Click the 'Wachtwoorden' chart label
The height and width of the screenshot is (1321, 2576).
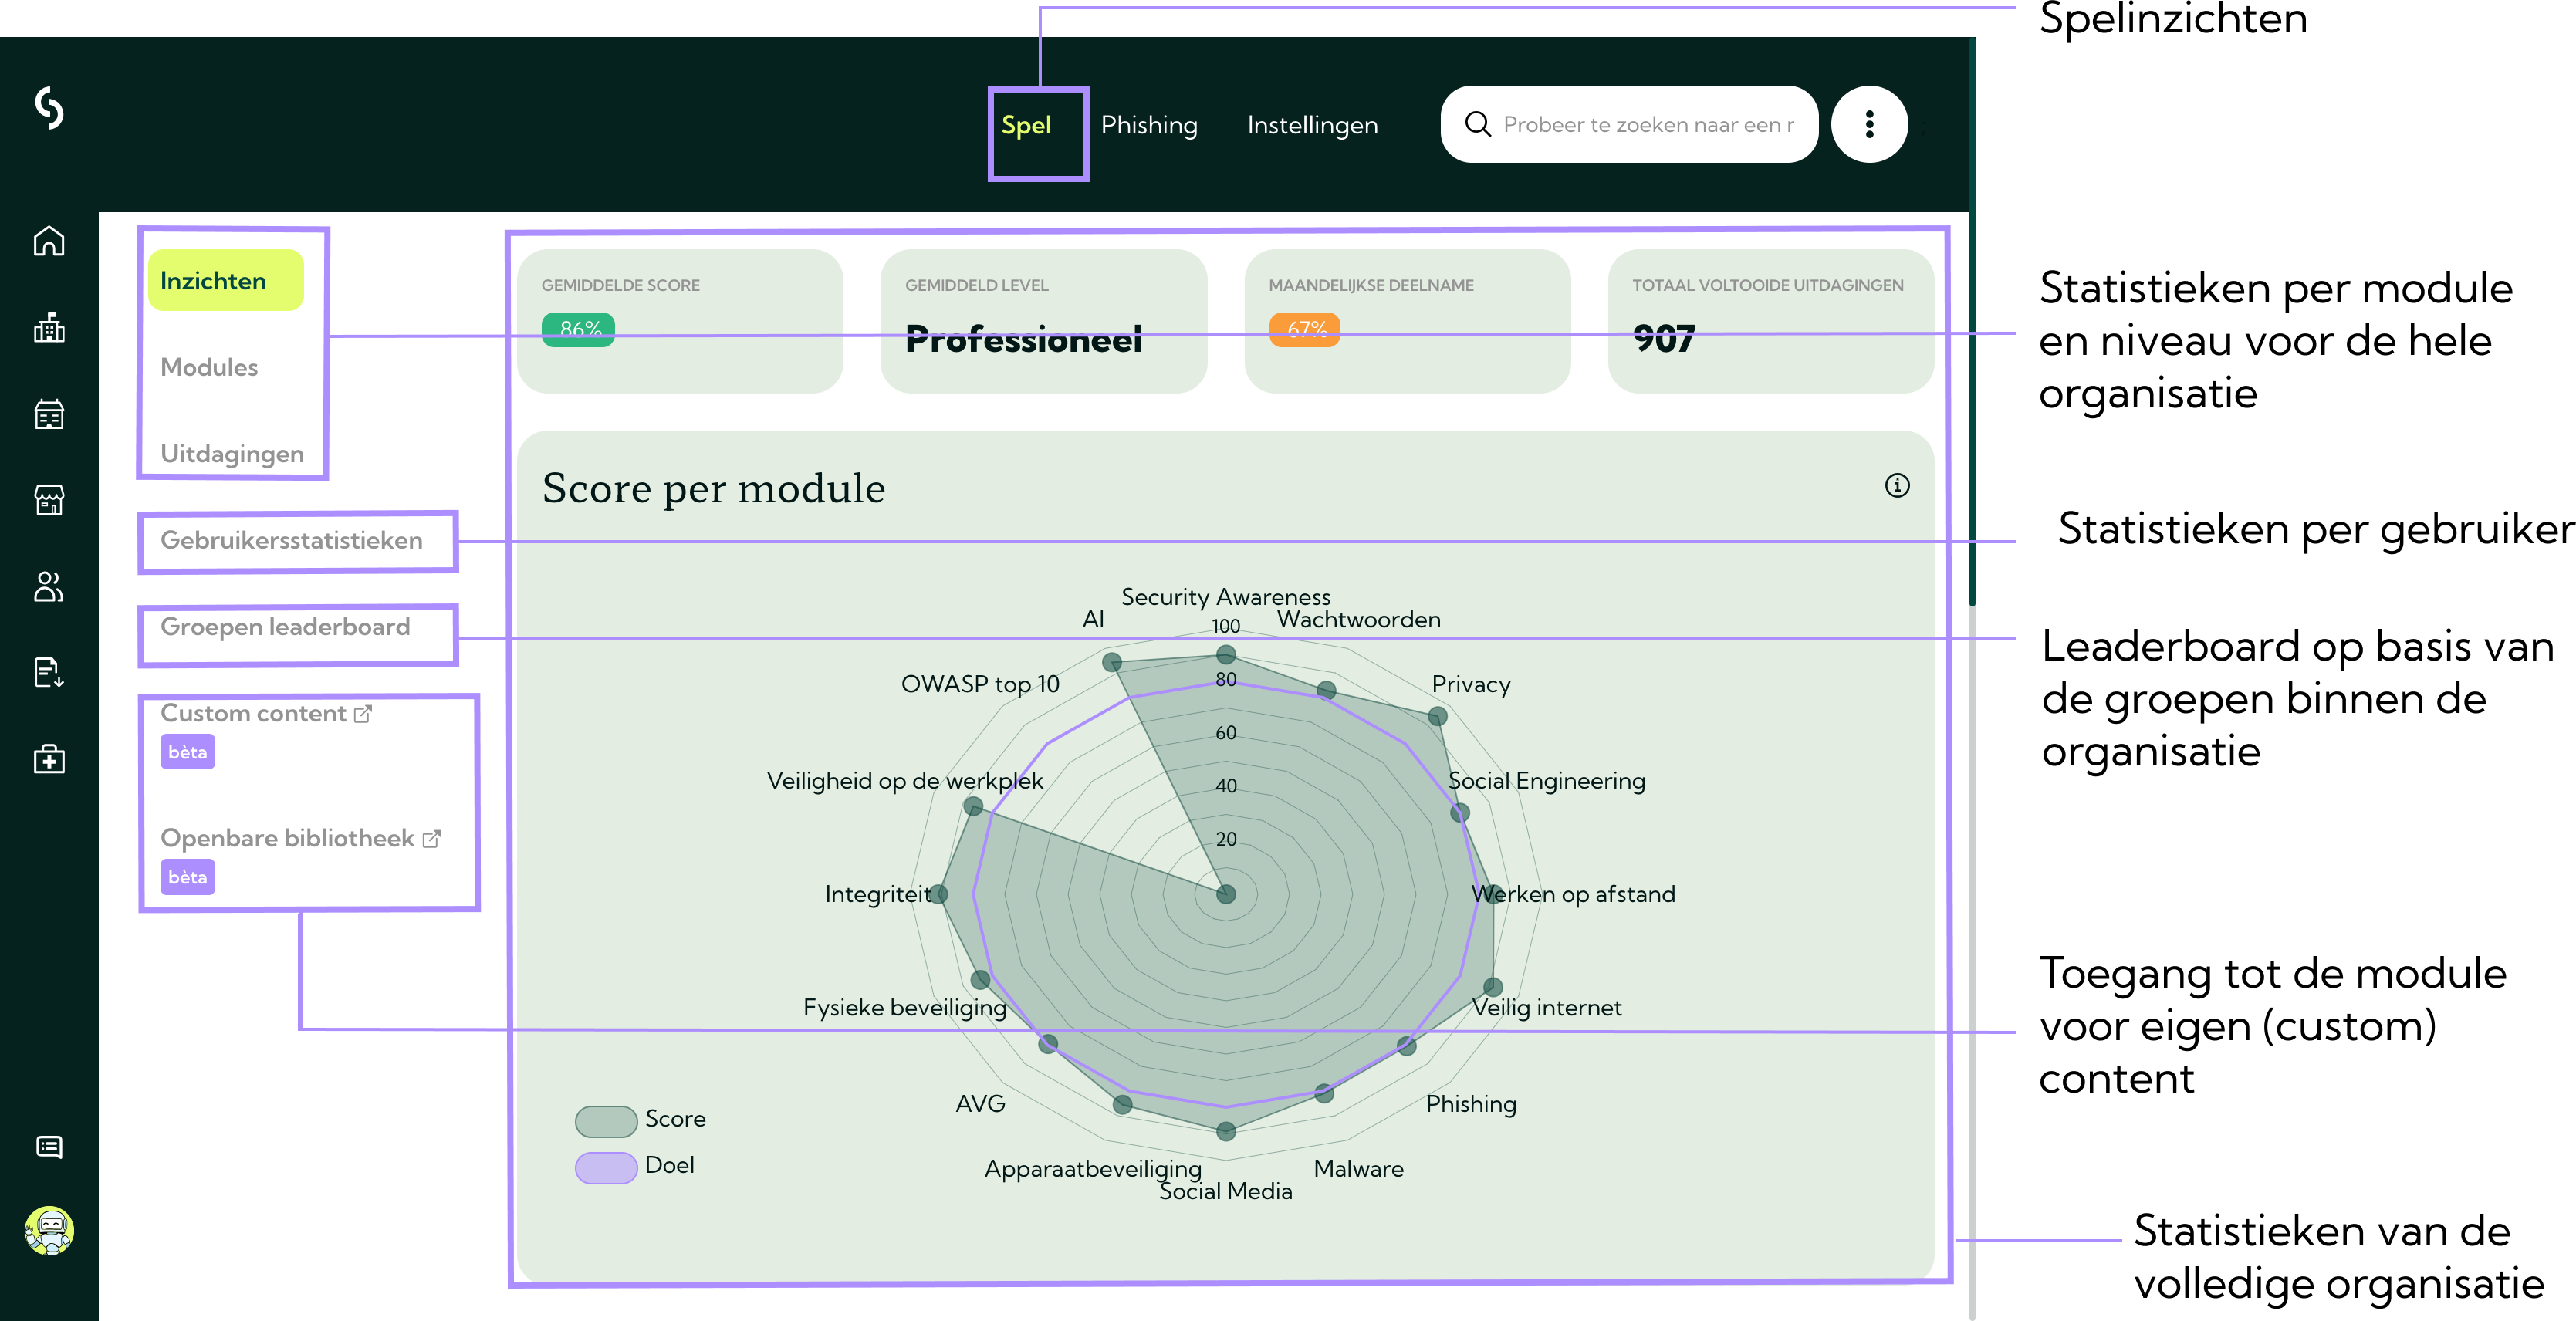click(x=1359, y=620)
